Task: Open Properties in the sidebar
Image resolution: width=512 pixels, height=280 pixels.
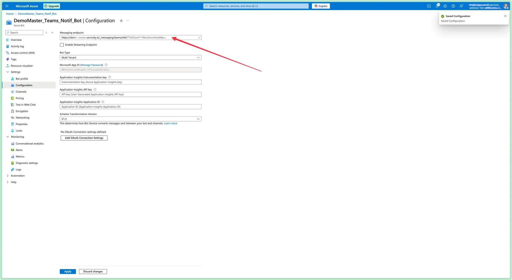Action: point(22,124)
